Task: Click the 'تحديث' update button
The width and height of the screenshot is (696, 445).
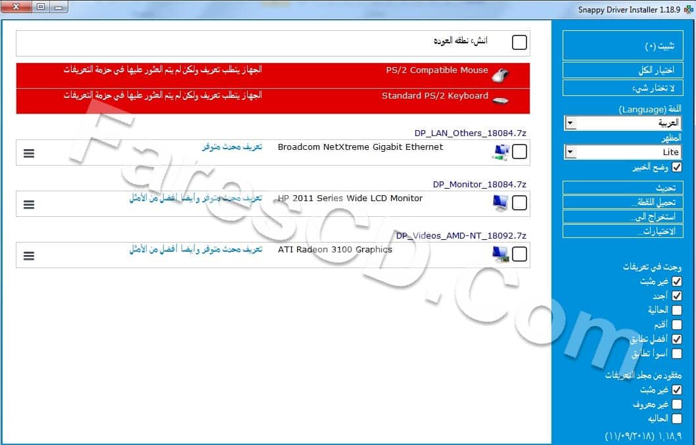Action: coord(623,187)
